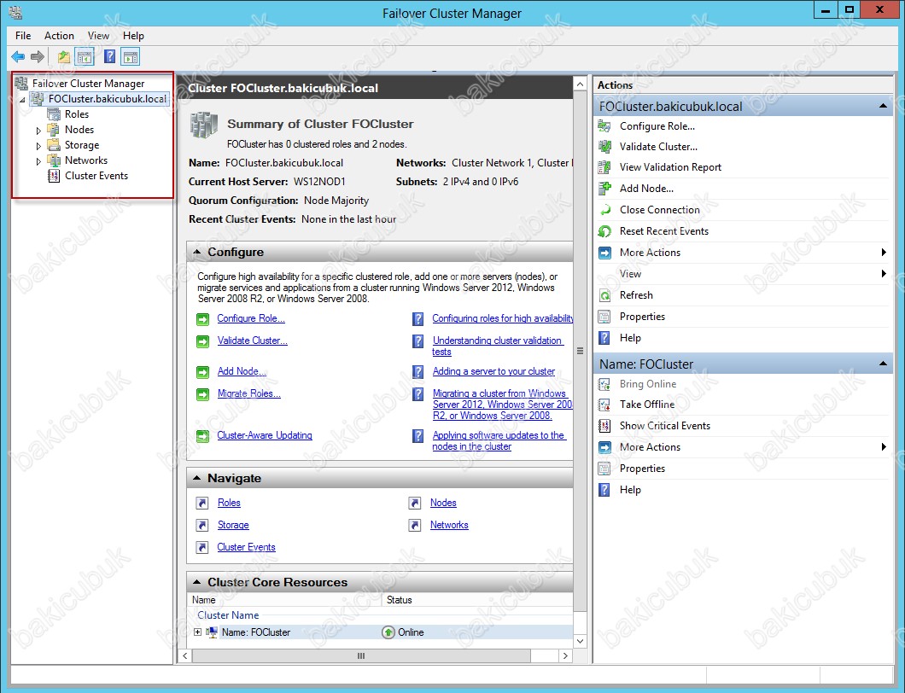
Task: Click the Add Node... link in Configure section
Action: point(242,371)
